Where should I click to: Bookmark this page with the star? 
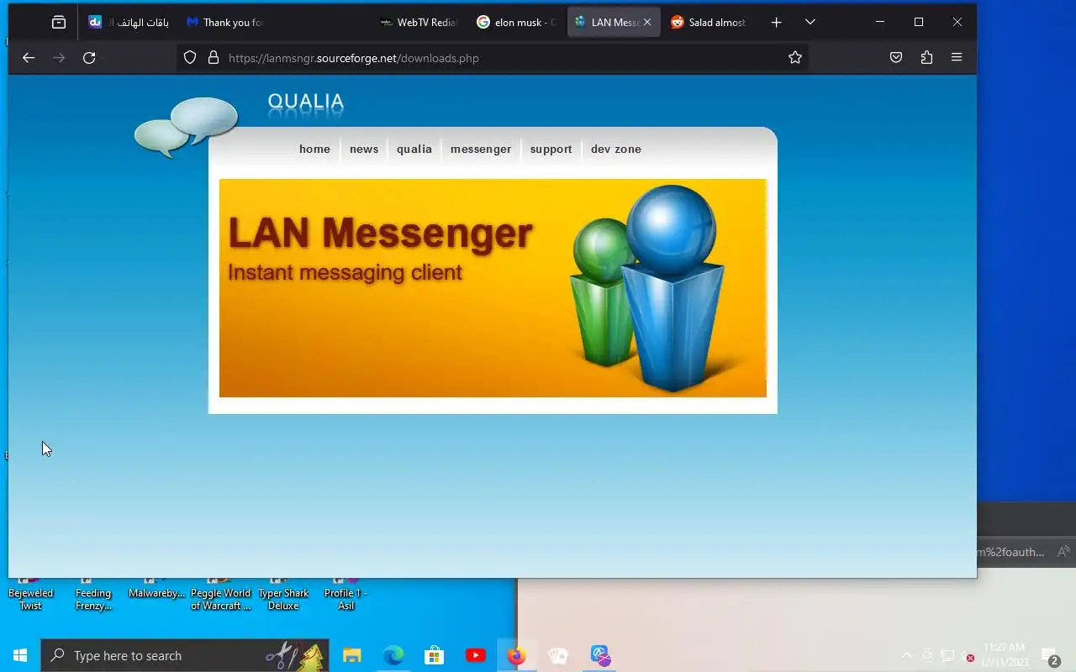click(795, 58)
